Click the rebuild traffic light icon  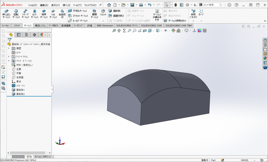pyautogui.click(x=175, y=5)
